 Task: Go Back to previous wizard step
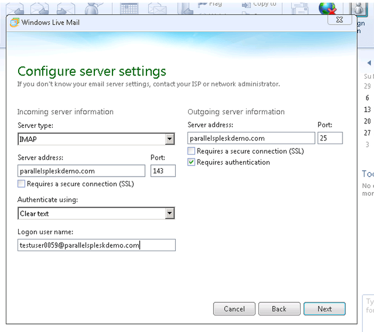pyautogui.click(x=279, y=309)
